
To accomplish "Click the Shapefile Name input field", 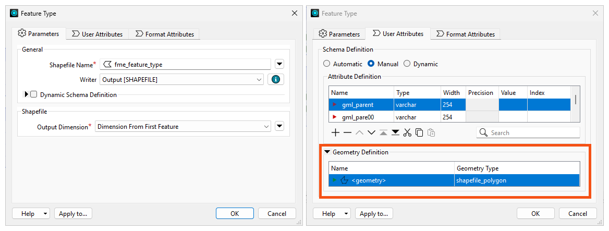I will pos(185,65).
